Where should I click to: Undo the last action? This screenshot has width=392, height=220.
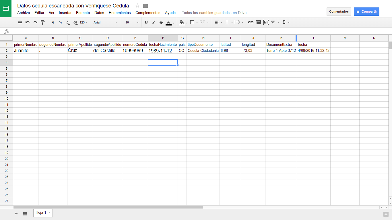28,22
